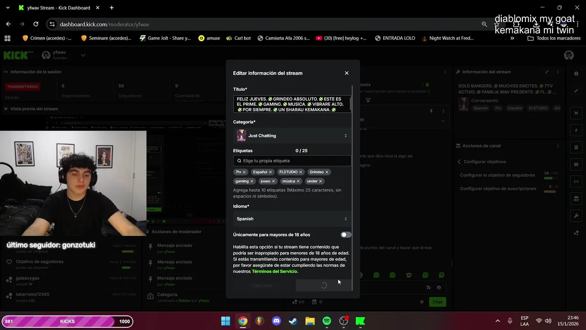Select Configurar objetivo de suscripciones
The width and height of the screenshot is (586, 330).
click(x=498, y=188)
